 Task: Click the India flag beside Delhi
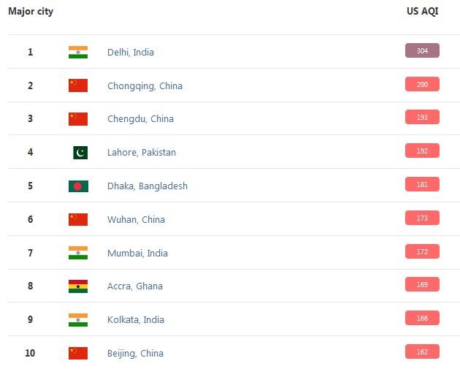tap(78, 52)
